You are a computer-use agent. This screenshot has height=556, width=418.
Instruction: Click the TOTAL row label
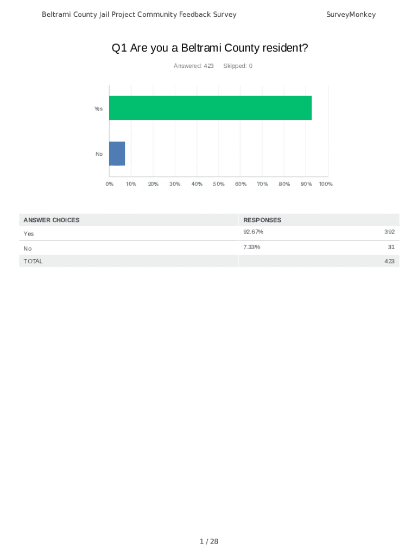pyautogui.click(x=33, y=261)
